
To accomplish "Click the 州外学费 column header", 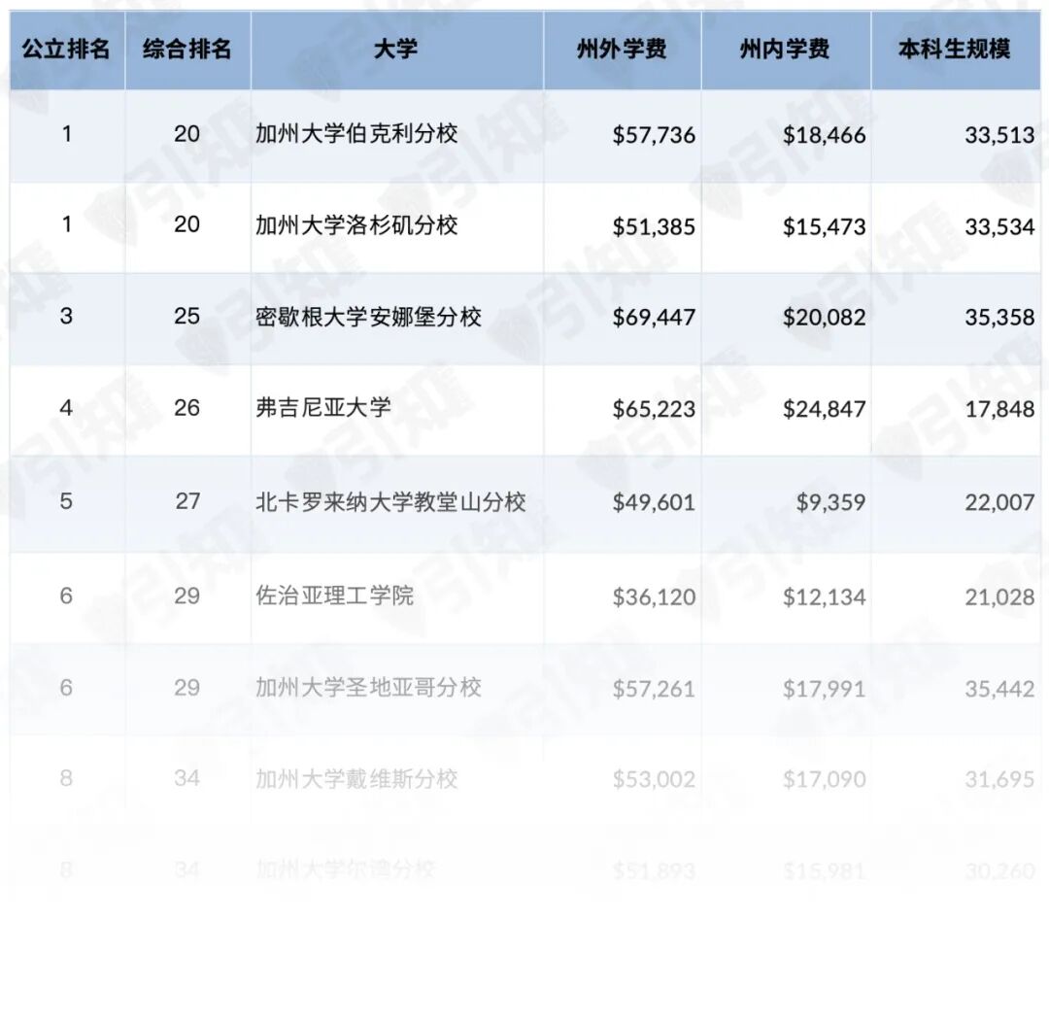I will tap(623, 49).
